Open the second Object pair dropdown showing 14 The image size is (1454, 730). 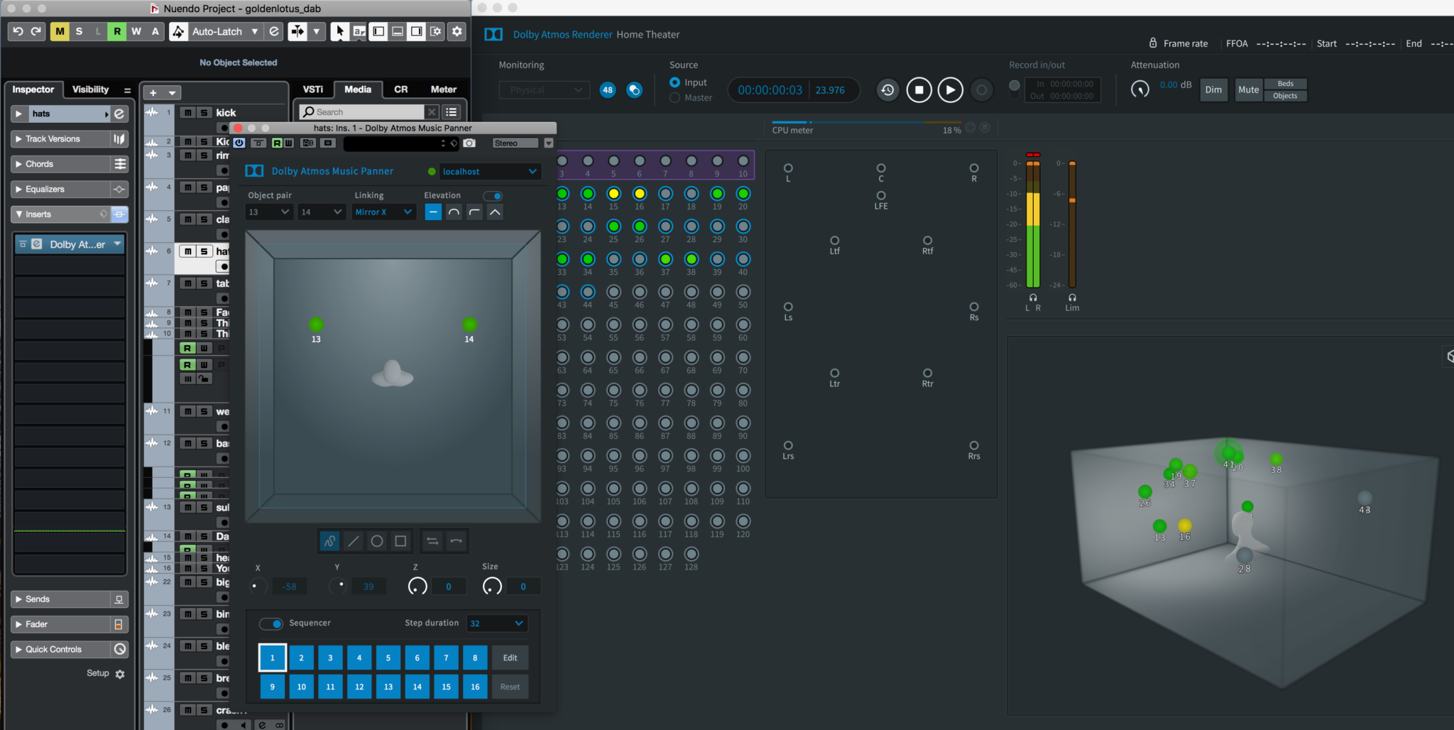tap(322, 212)
